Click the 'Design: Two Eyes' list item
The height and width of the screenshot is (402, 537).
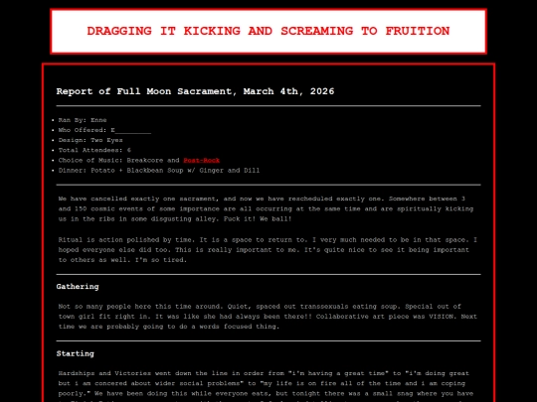pyautogui.click(x=90, y=140)
